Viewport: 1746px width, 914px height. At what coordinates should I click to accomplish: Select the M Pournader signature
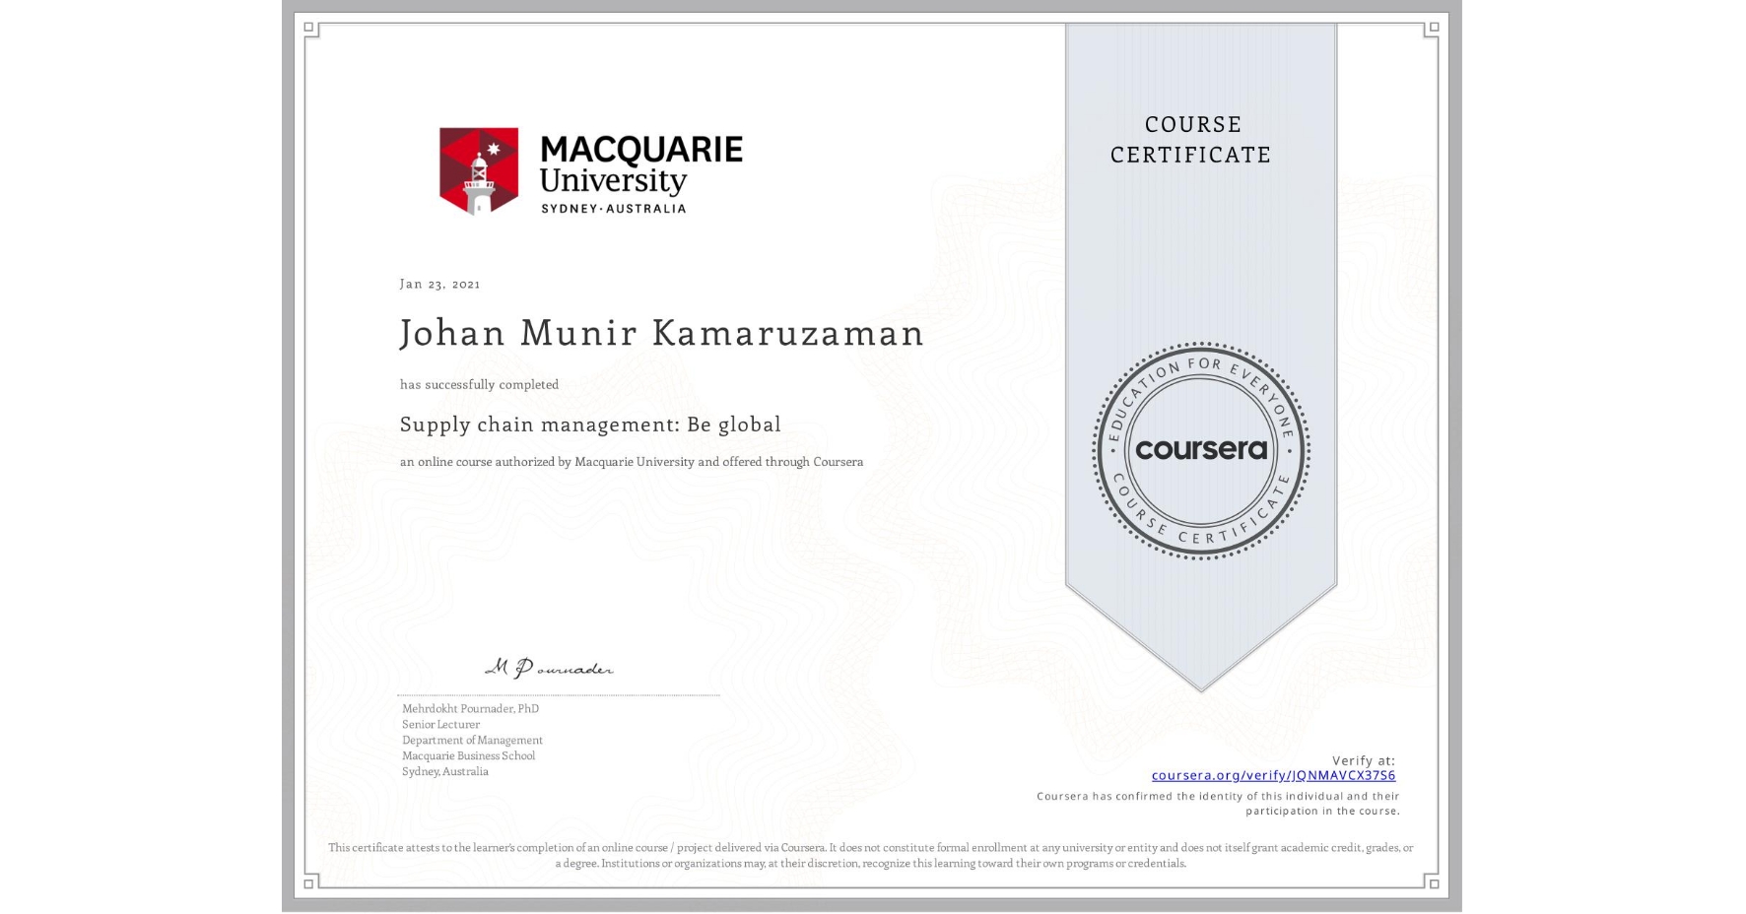[x=549, y=668]
